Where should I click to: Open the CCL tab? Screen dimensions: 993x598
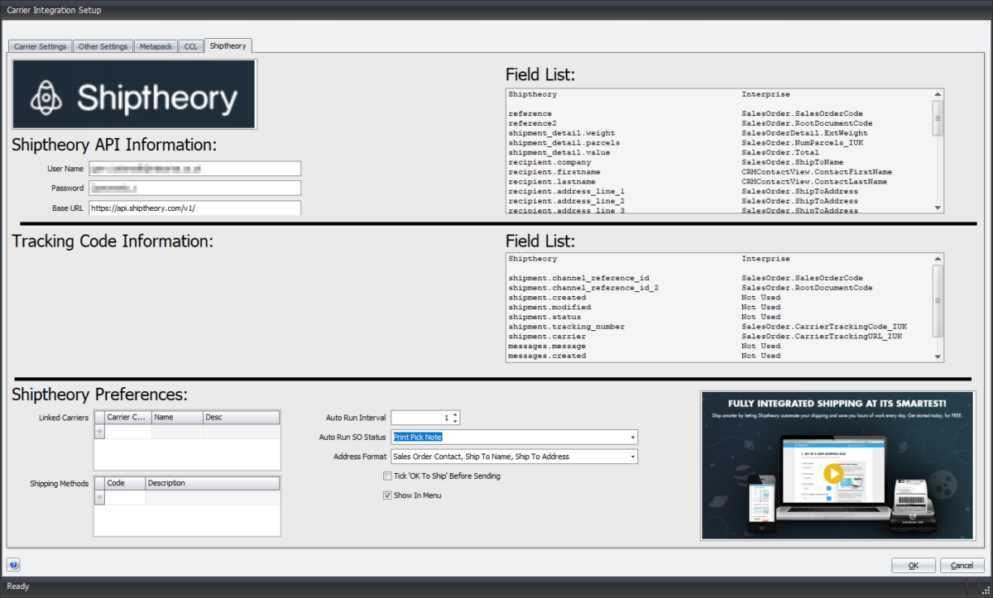point(190,45)
